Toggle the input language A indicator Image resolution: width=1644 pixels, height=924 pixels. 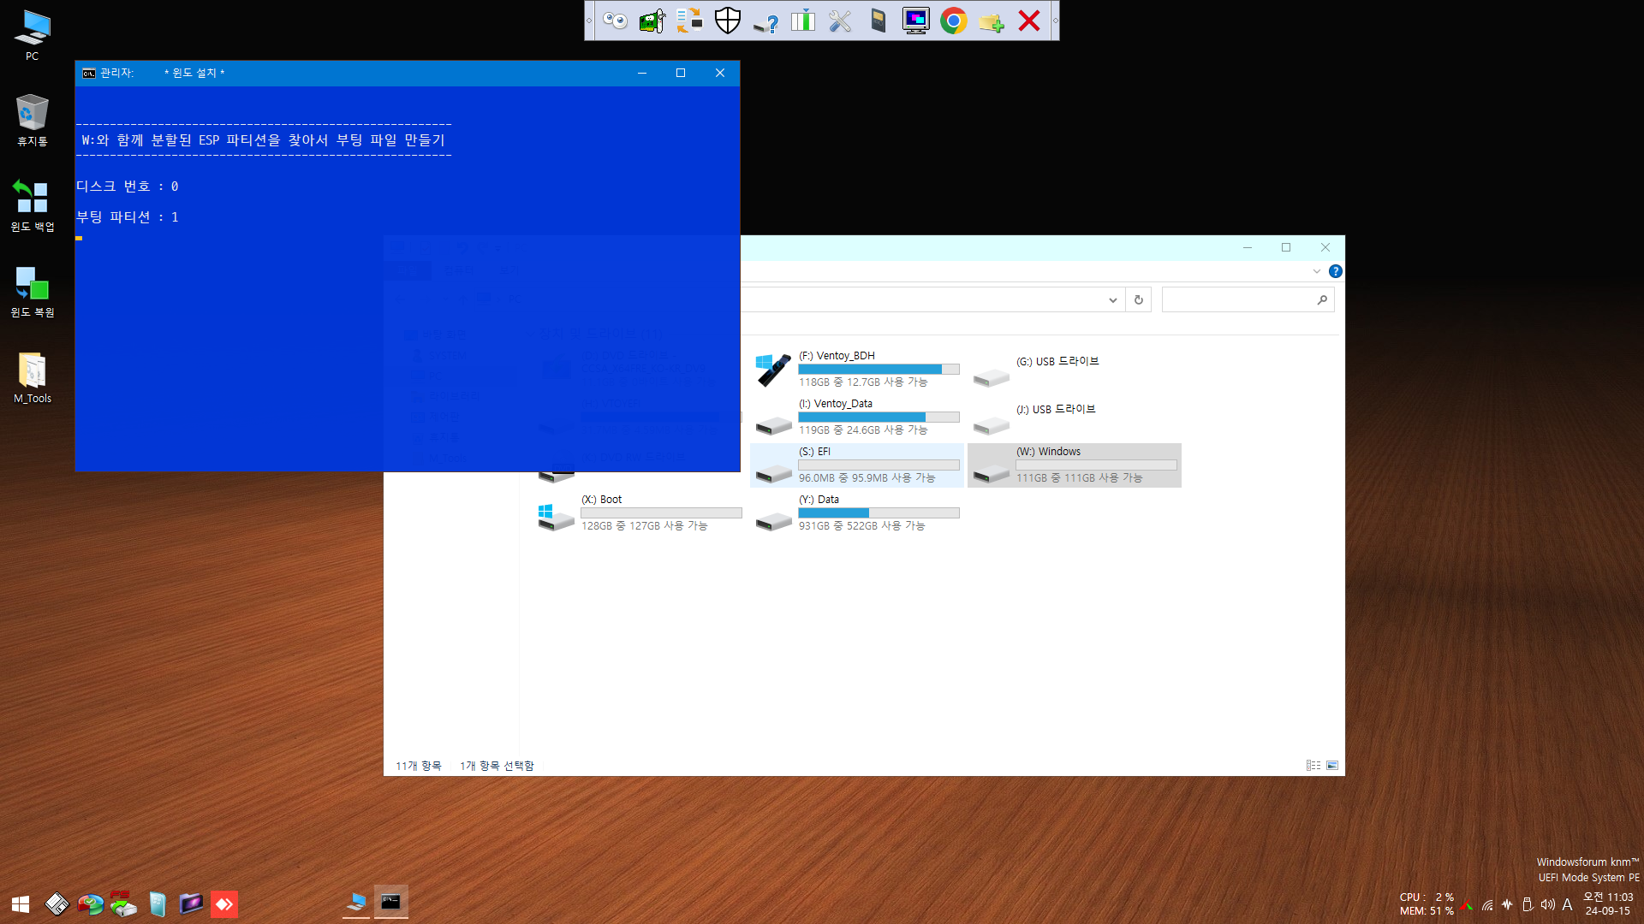[1567, 904]
